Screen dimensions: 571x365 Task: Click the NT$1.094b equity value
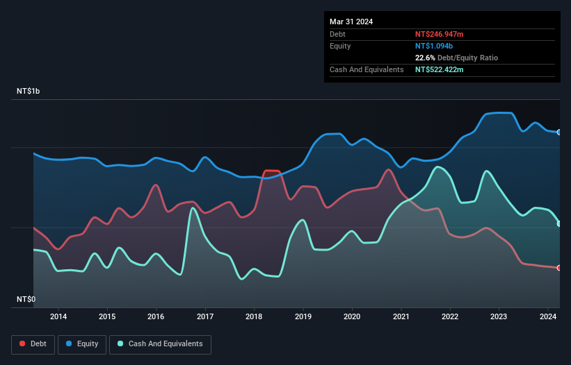point(434,46)
